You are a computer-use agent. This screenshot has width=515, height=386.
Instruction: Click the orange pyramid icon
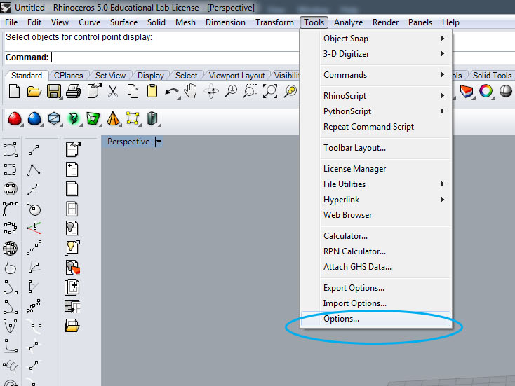click(x=113, y=118)
